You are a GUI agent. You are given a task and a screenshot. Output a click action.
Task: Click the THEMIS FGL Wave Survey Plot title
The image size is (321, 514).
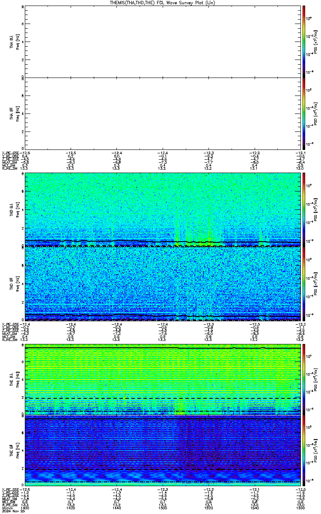point(162,3)
